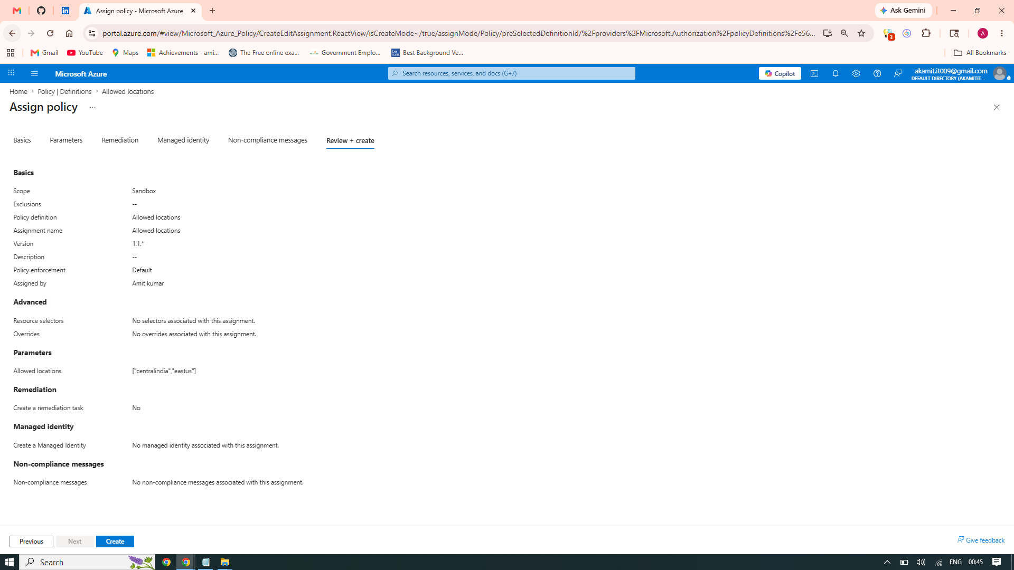Open Help and support question icon
Image resolution: width=1014 pixels, height=570 pixels.
877,73
